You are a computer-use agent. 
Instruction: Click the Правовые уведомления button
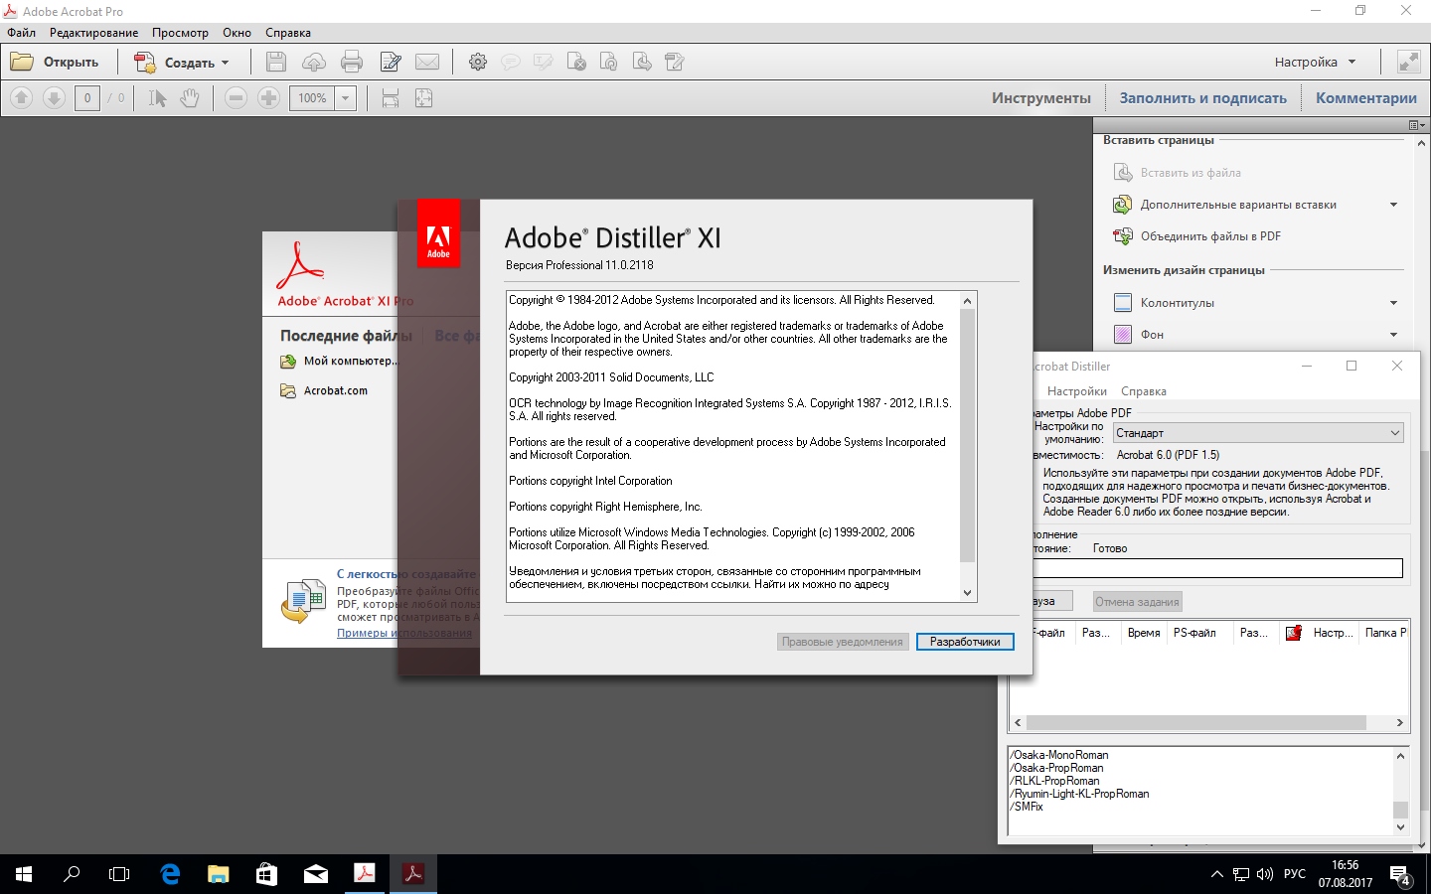(x=843, y=642)
